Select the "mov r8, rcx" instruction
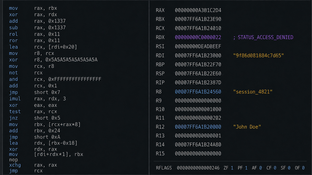Image resolution: width=312 pixels, height=175 pixels. coord(32,53)
